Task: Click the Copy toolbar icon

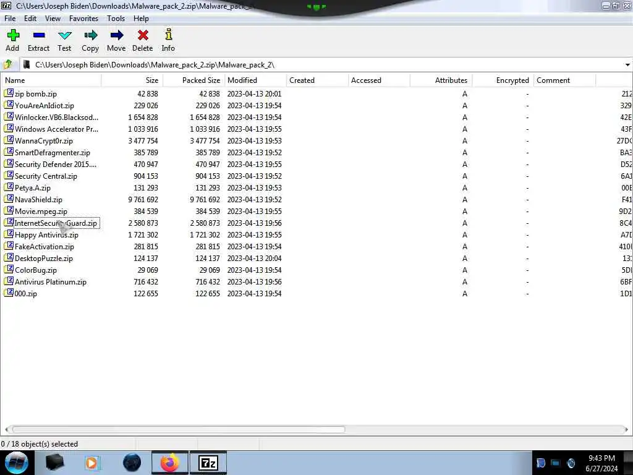Action: pyautogui.click(x=91, y=35)
